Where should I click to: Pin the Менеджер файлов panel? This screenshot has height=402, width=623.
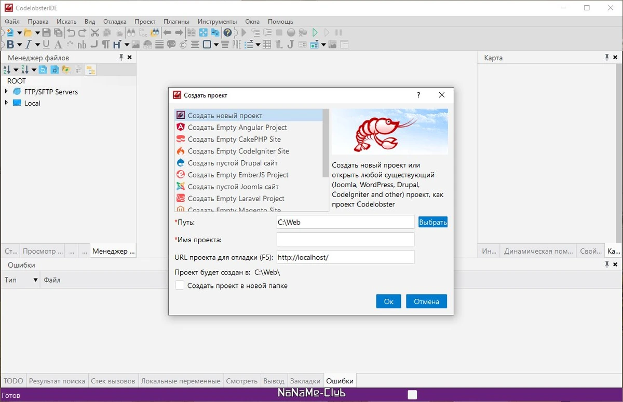pyautogui.click(x=121, y=58)
